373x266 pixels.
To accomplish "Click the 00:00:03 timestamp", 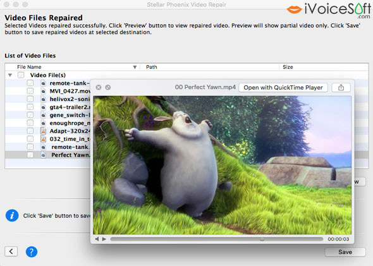I will click(x=338, y=239).
